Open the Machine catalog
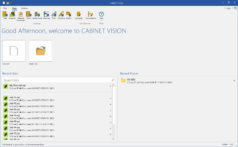This screenshot has height=147, width=238. [47, 15]
